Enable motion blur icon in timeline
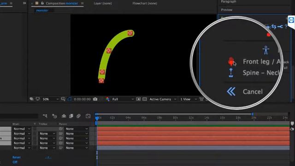The image size is (295, 166). 78,116
